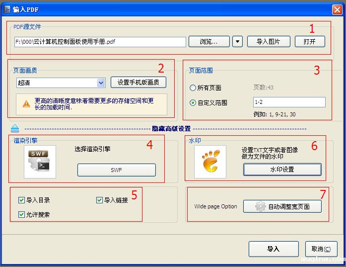Screen dimensions: 346x267
Task: Click the PDF source file path field
Action: (x=100, y=42)
